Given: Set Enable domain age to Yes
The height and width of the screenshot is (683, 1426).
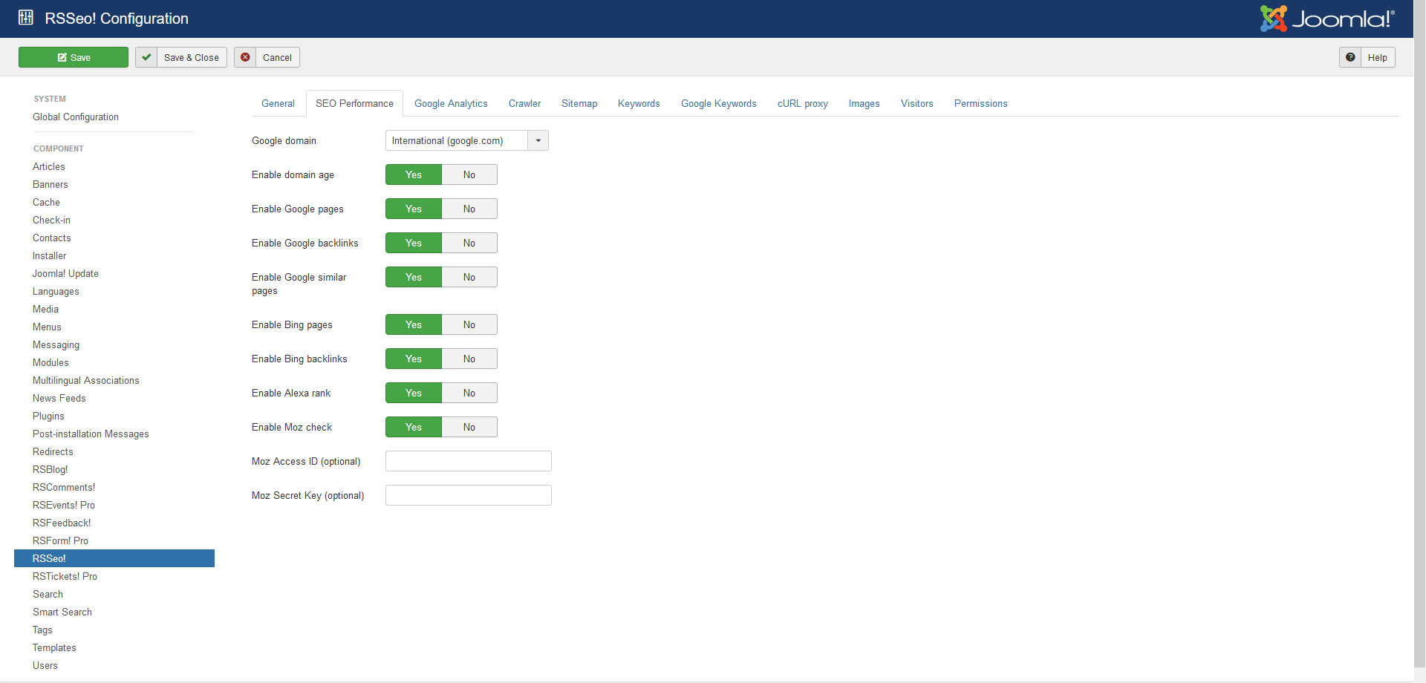Looking at the screenshot, I should click(414, 174).
